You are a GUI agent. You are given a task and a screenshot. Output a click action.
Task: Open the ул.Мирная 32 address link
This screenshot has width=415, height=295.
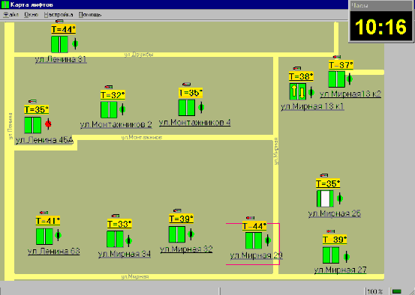pyautogui.click(x=186, y=249)
